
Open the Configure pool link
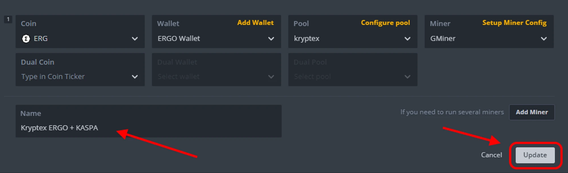[385, 23]
